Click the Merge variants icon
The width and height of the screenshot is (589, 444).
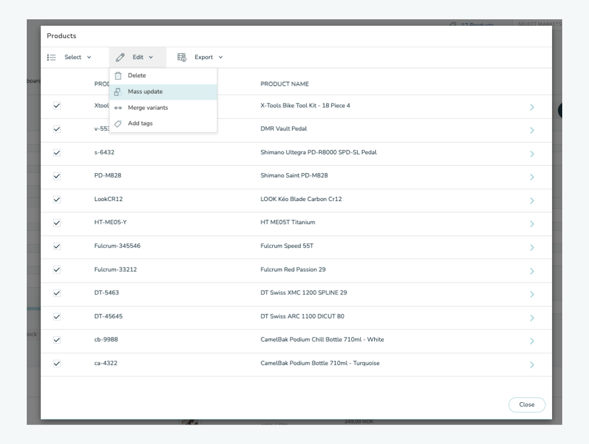click(x=118, y=108)
